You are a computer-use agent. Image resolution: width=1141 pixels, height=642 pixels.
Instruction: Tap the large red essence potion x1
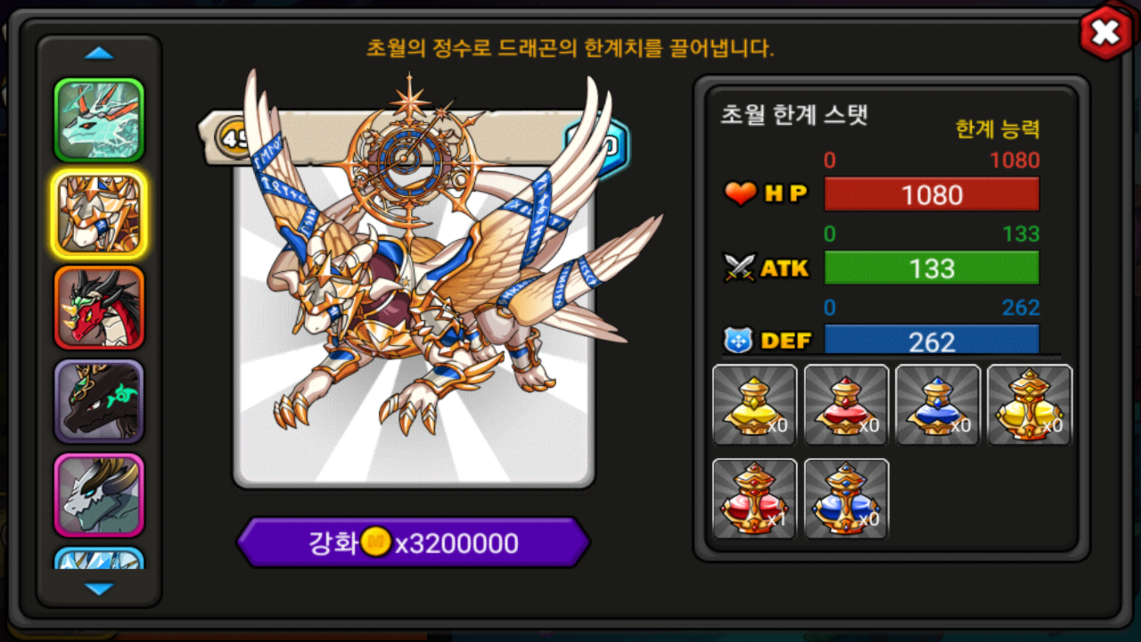(755, 499)
